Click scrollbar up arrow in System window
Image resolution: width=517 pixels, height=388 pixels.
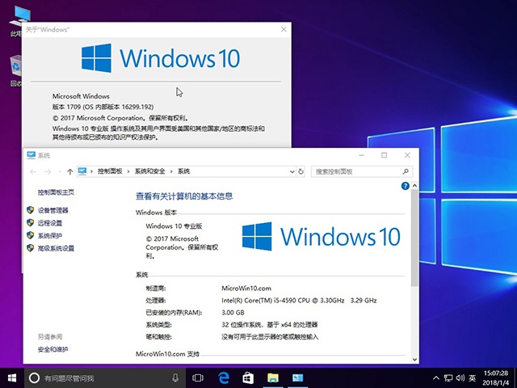click(414, 186)
